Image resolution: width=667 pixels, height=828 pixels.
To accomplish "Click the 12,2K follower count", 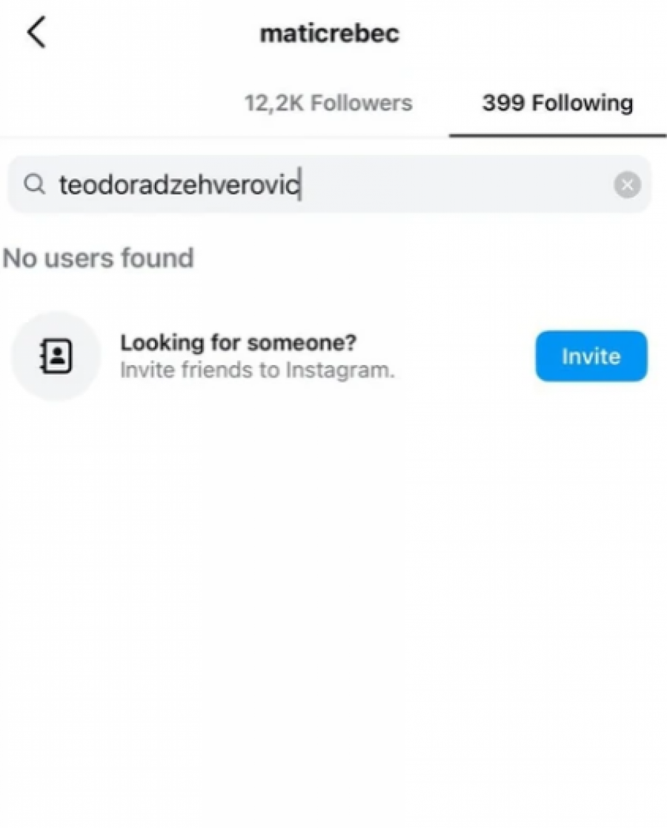I will [x=273, y=103].
